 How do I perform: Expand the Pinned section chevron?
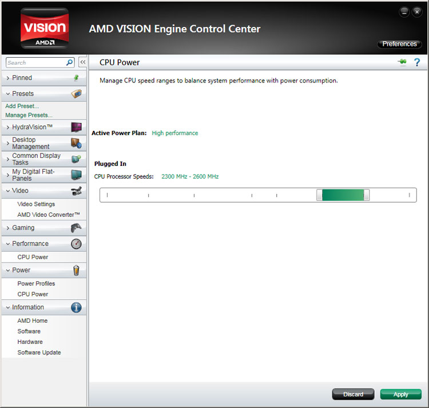tap(7, 78)
